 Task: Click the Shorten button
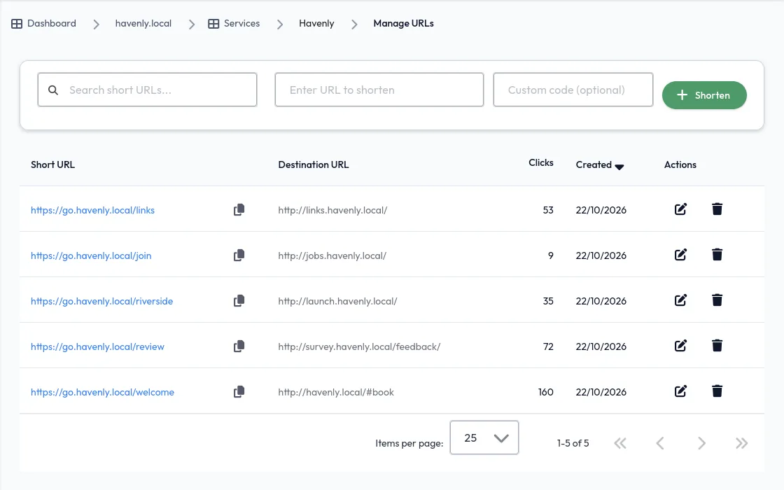(704, 95)
